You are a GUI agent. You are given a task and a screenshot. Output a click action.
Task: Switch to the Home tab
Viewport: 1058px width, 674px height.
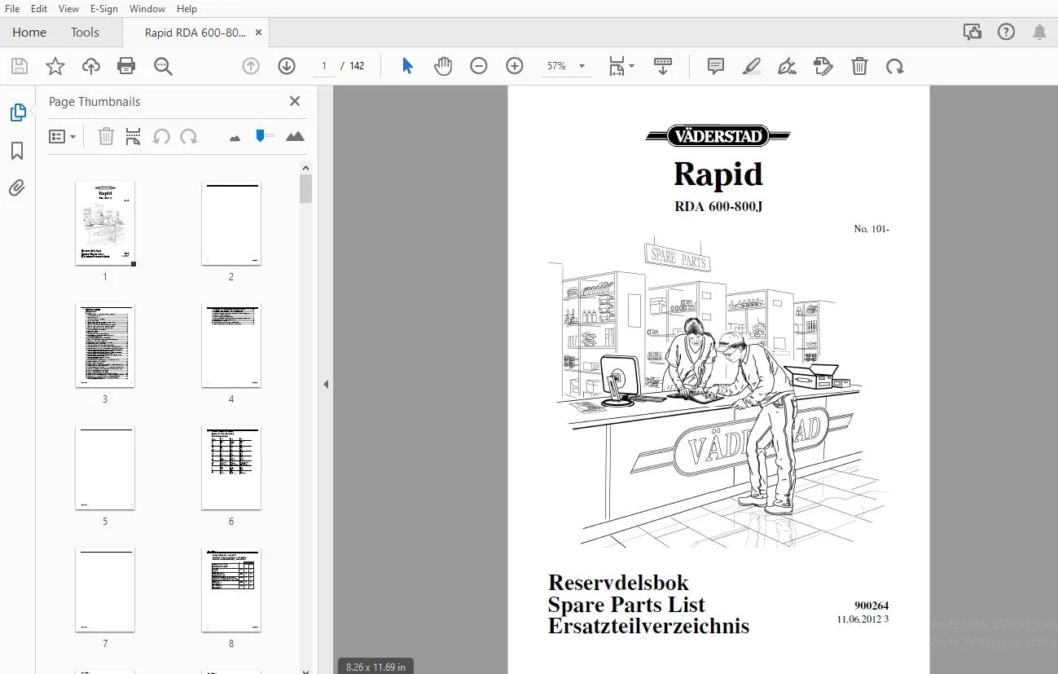tap(29, 33)
